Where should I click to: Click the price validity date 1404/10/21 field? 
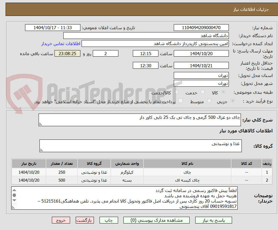point(201,65)
